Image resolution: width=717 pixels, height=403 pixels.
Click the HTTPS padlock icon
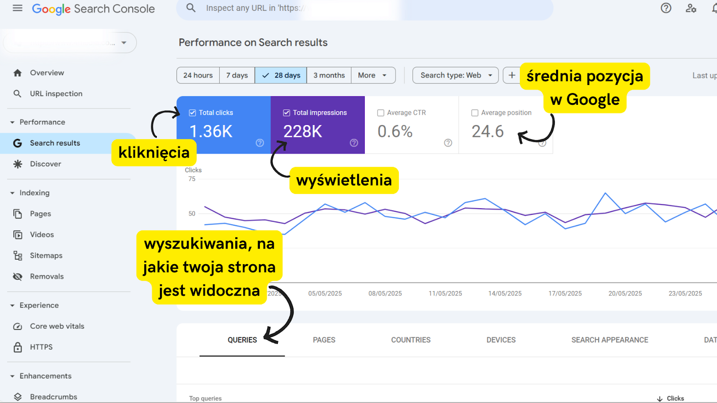coord(17,347)
